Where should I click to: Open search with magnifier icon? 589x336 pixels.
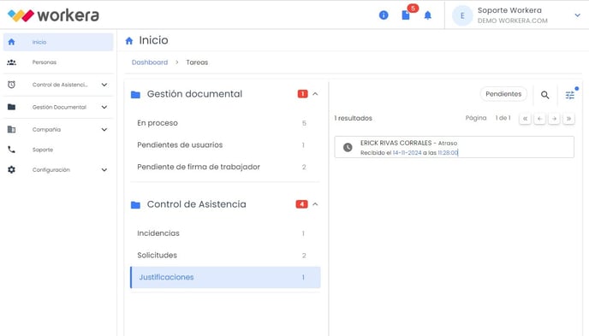point(544,95)
